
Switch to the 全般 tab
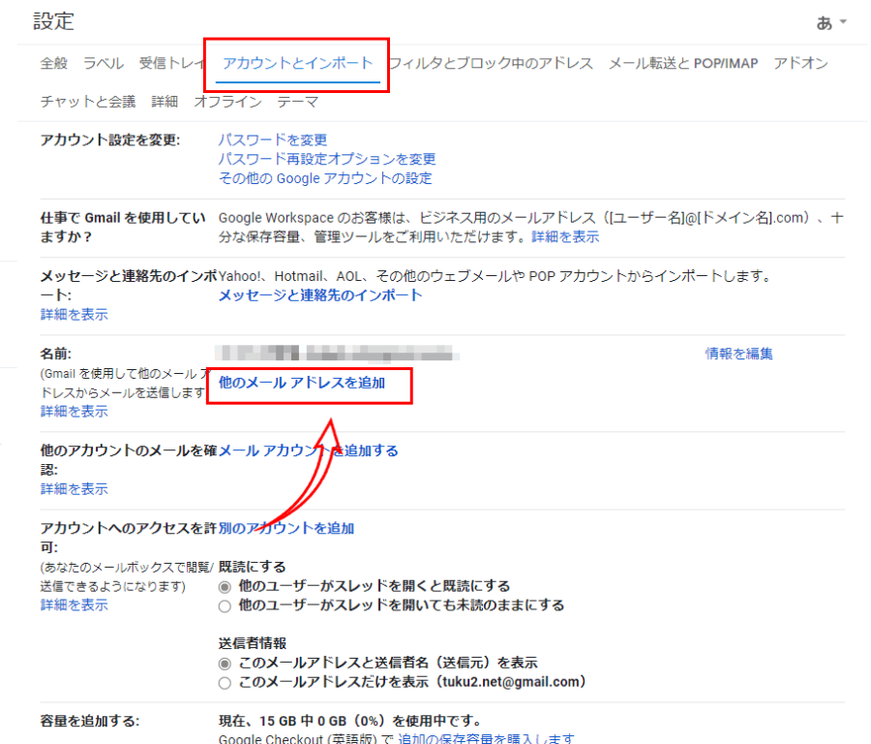54,63
